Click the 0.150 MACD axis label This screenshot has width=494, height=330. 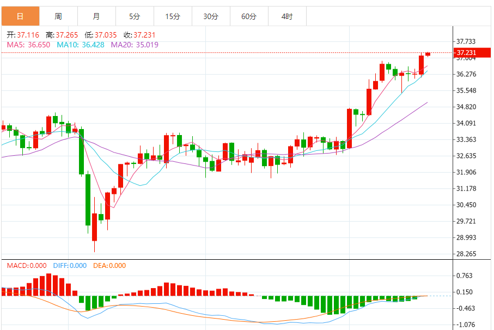[465, 292]
